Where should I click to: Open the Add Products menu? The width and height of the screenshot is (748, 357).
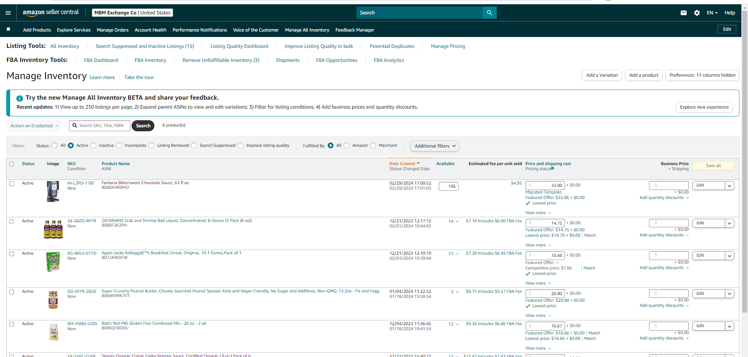coord(37,30)
